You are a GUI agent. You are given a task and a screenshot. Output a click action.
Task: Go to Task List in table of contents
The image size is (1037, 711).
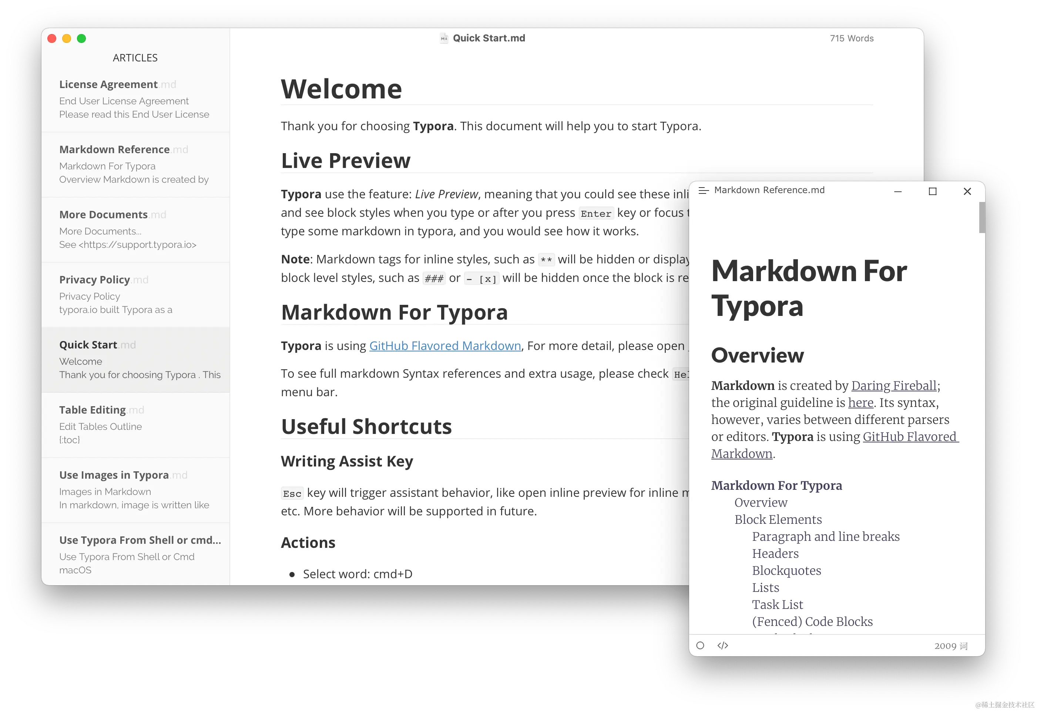coord(777,604)
